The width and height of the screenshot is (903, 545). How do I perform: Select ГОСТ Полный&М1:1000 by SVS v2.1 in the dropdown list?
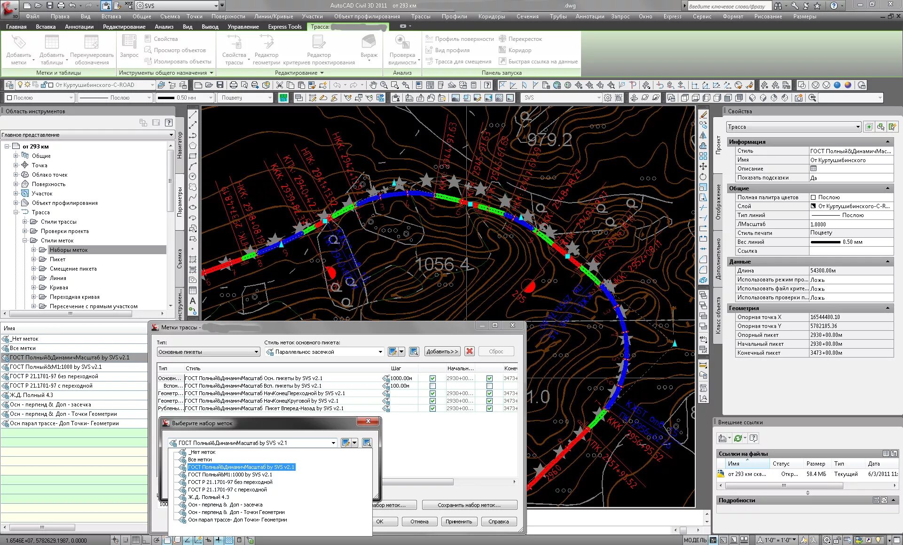(x=230, y=475)
